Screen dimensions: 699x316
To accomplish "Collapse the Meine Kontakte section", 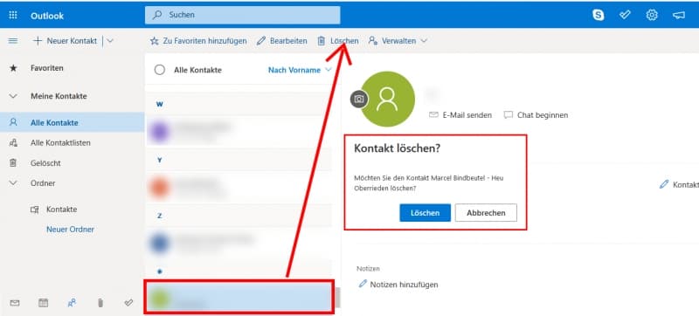I will pyautogui.click(x=13, y=96).
